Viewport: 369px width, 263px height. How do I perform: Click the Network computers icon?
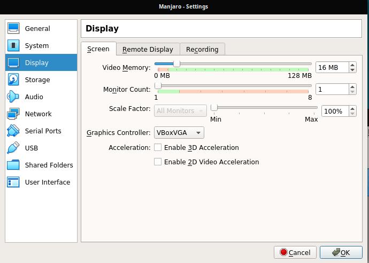(x=13, y=114)
